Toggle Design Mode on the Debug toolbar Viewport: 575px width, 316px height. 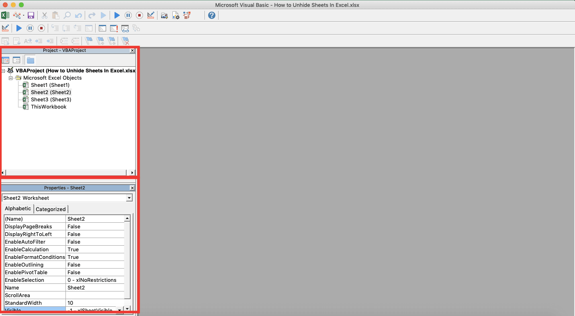[x=5, y=28]
